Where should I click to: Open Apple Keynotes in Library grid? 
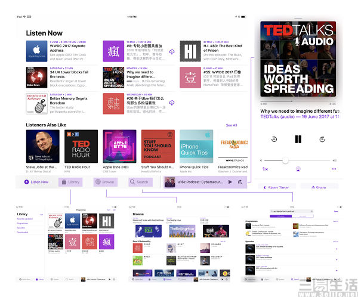pos(72,221)
